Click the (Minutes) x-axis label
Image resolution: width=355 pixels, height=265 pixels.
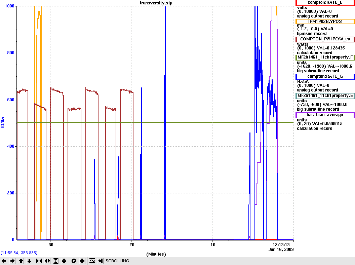156,254
